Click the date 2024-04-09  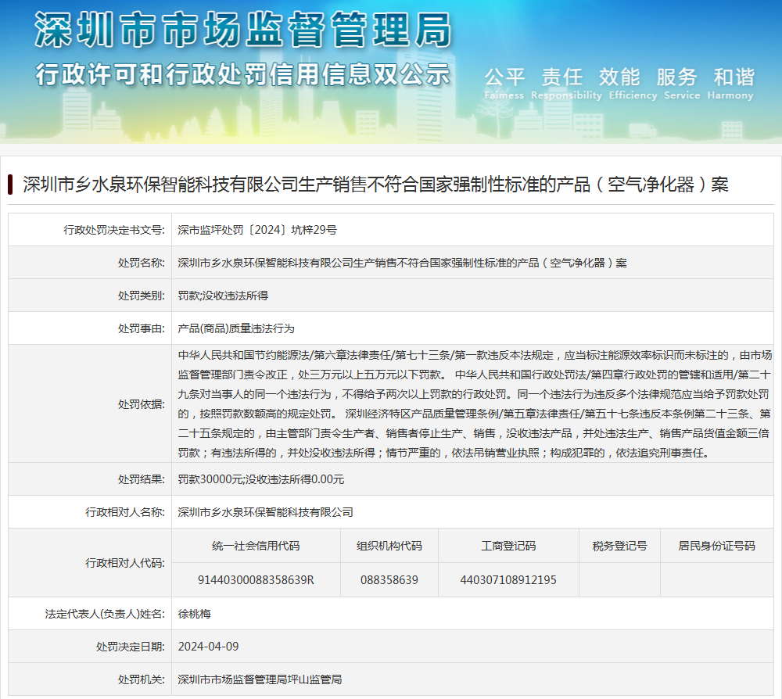tap(208, 647)
